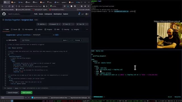Open the Actions repository tab

point(39,29)
